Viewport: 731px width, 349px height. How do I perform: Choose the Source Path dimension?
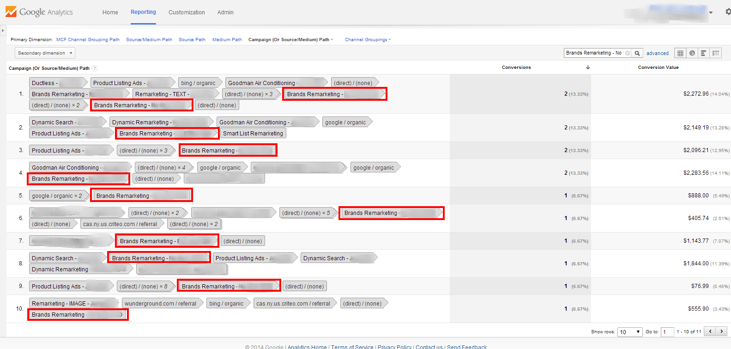click(x=192, y=40)
